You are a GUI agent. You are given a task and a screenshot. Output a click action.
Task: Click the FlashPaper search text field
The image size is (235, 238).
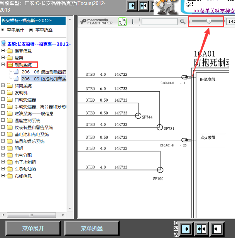tap(159, 21)
